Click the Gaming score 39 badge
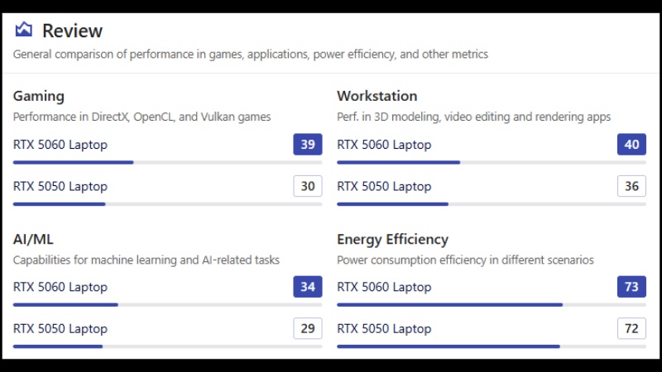The height and width of the screenshot is (372, 662). point(308,144)
